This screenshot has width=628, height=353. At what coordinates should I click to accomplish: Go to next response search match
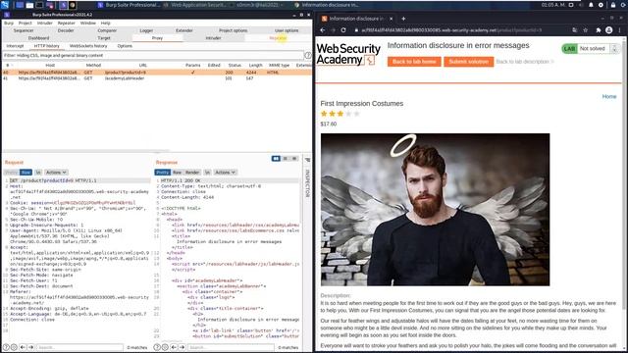point(182,347)
